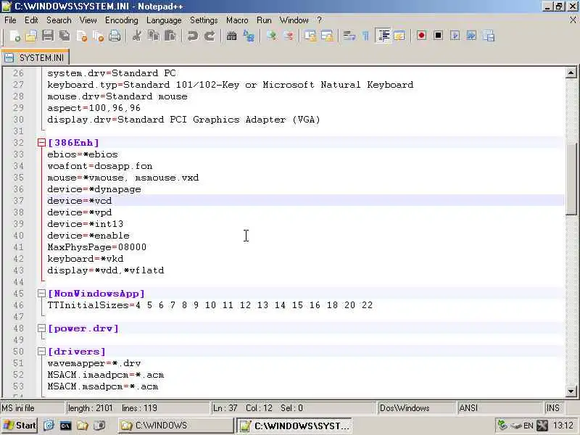Click the Copy toolbar icon
Image resolution: width=580 pixels, height=435 pixels.
click(154, 36)
